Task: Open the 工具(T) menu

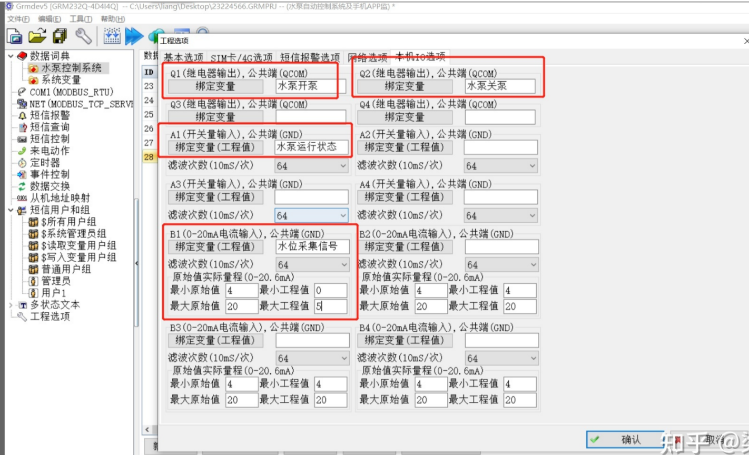Action: click(x=81, y=19)
